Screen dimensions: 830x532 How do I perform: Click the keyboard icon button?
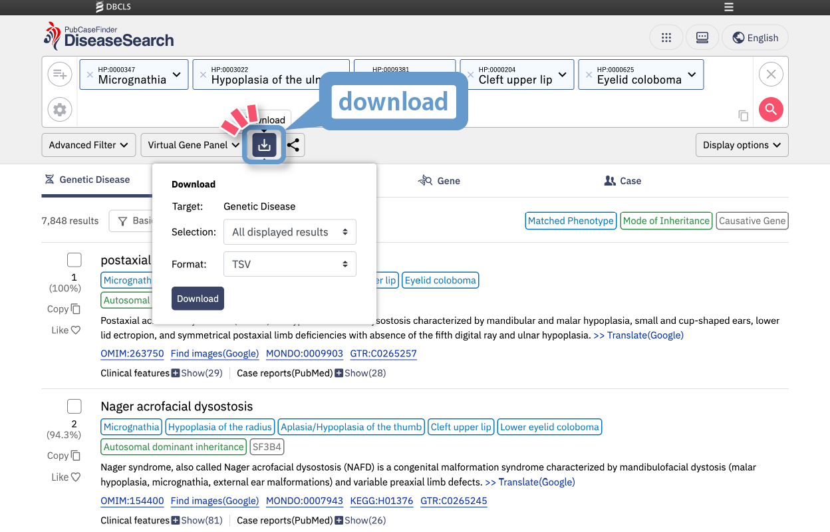pos(702,37)
